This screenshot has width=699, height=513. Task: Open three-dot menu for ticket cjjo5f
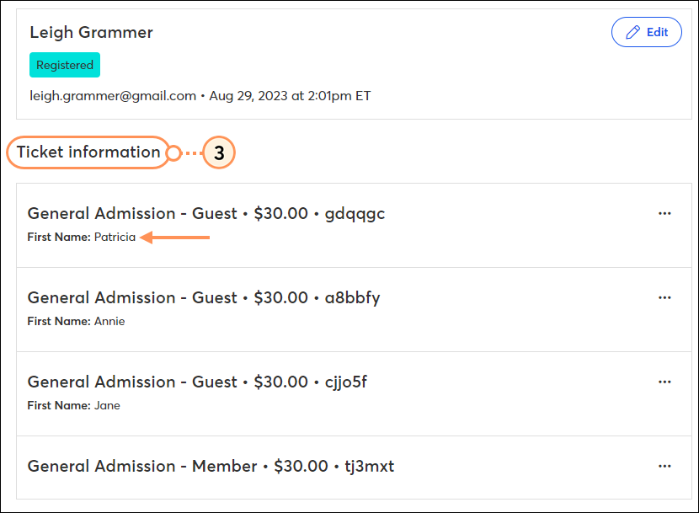664,382
